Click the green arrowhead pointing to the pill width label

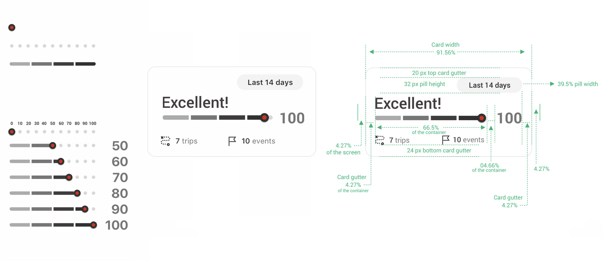coord(552,84)
